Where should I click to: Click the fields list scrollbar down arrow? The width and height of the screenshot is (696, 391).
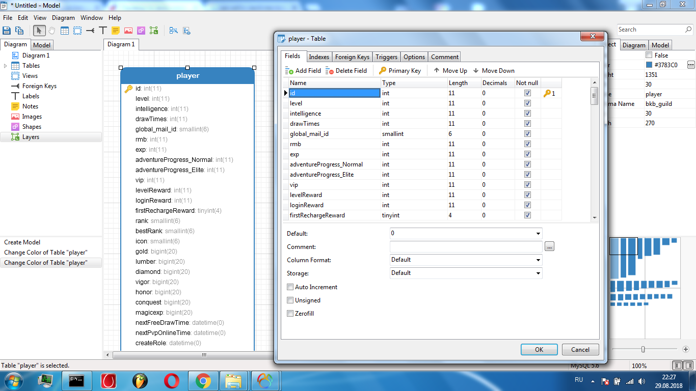click(594, 217)
